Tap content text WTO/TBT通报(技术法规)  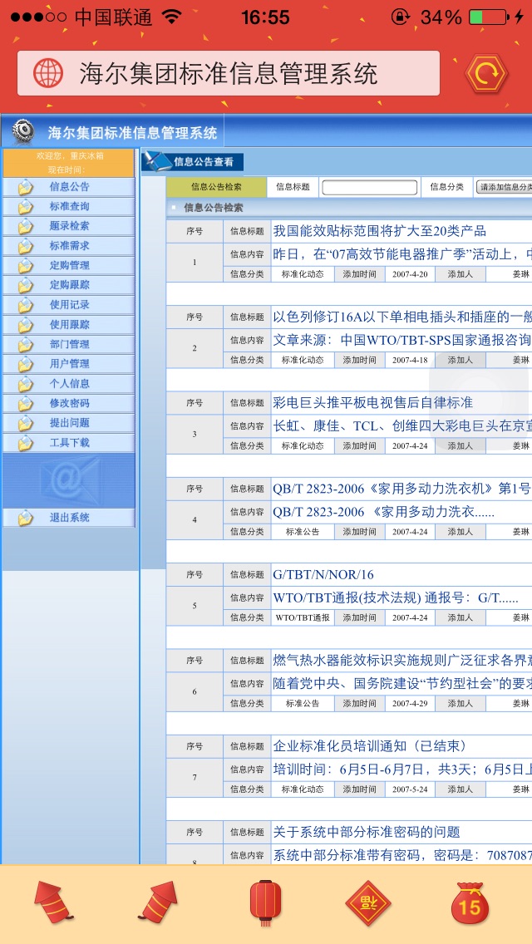[x=395, y=598]
